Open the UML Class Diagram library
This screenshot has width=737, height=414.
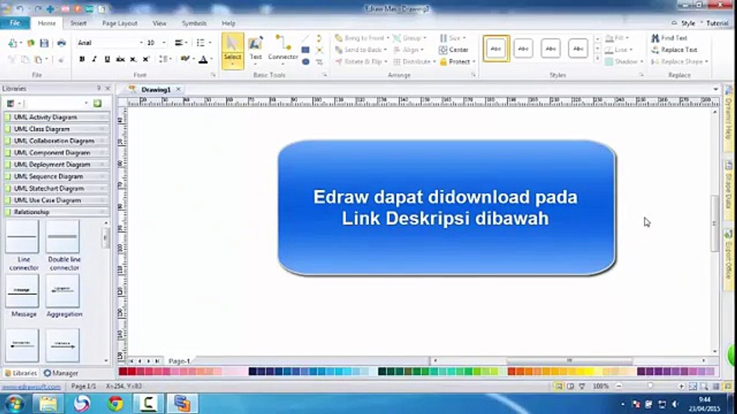[x=56, y=129]
